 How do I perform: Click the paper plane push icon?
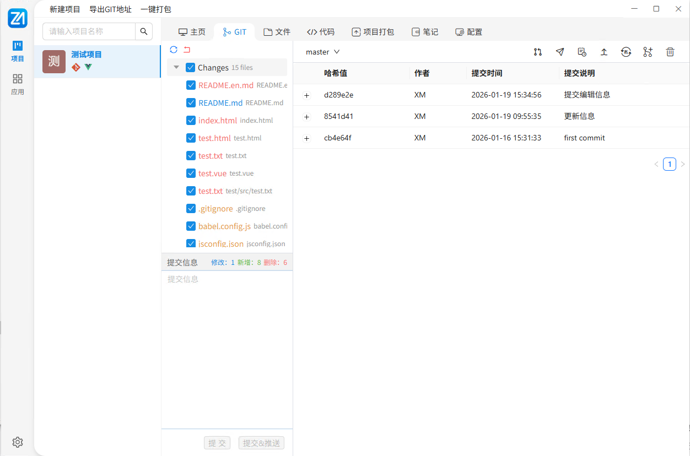tap(560, 52)
